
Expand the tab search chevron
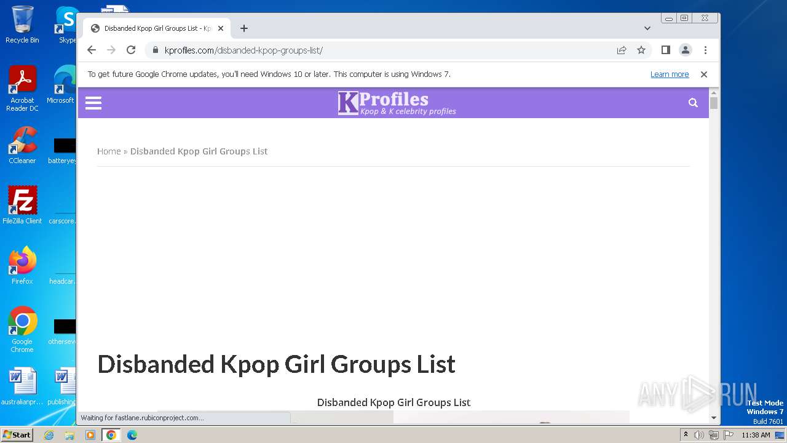pyautogui.click(x=647, y=28)
